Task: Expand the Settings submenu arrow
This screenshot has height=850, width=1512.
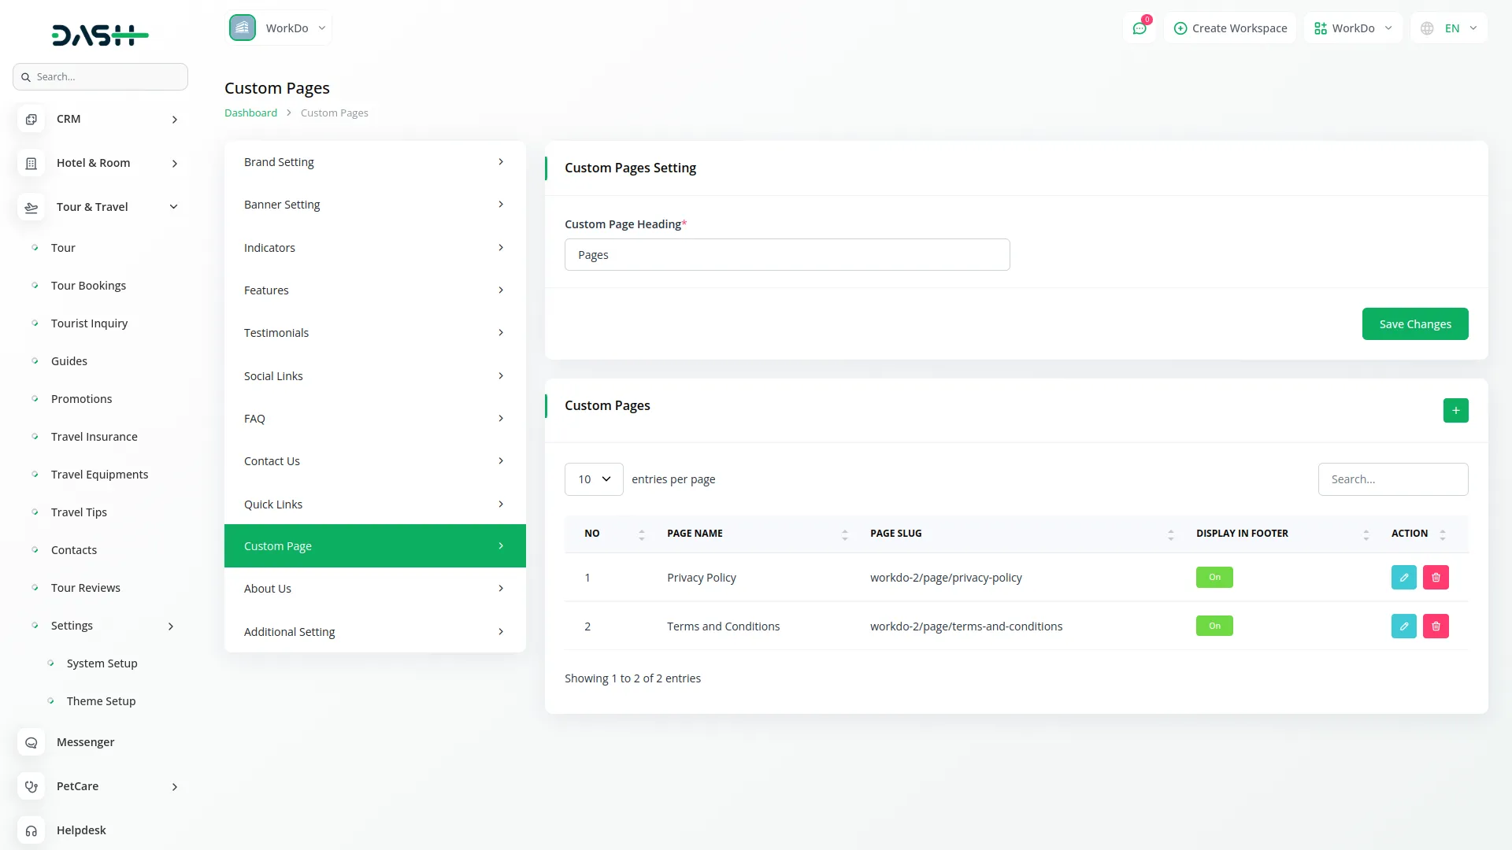Action: point(171,626)
